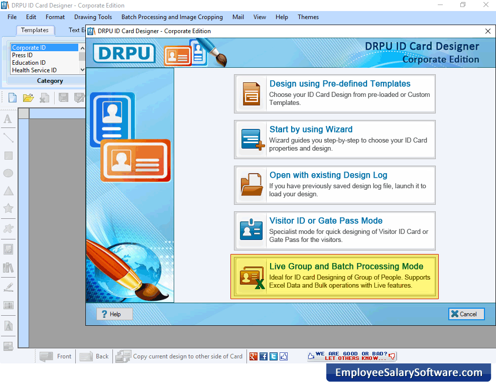496x382 pixels.
Task: Choose Start by using Wizard option
Action: point(335,140)
